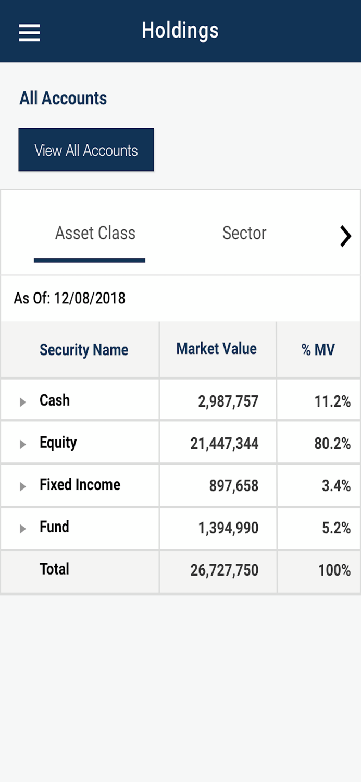
Task: Expand the Cash asset class row
Action: 23,401
